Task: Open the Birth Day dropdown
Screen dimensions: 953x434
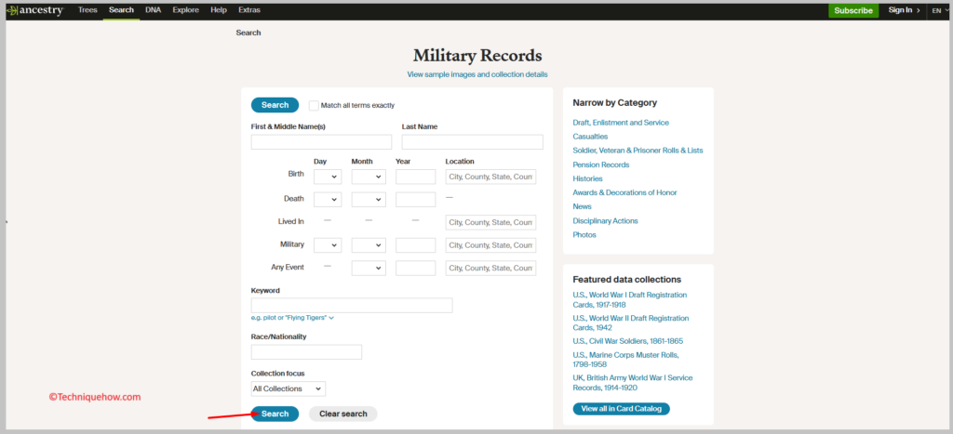Action: tap(328, 177)
